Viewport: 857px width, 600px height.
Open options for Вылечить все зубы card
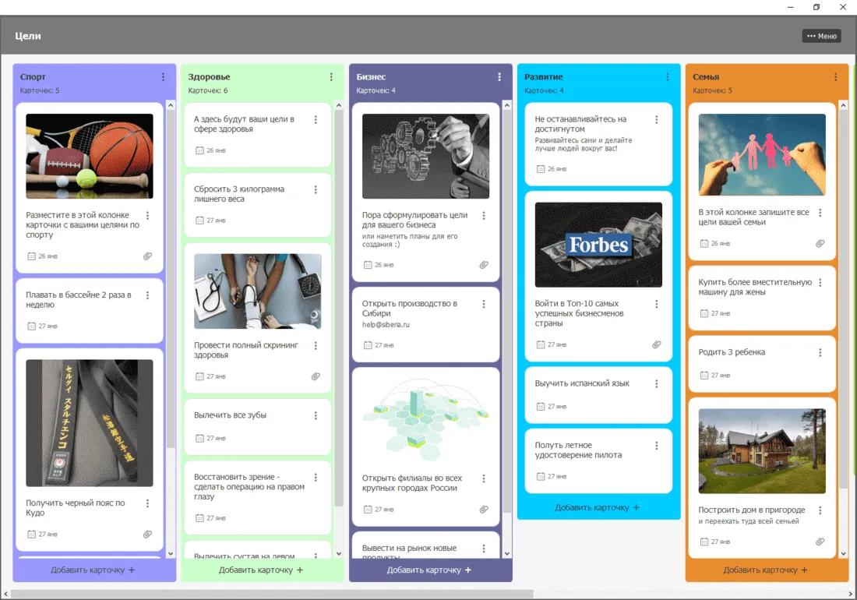point(316,416)
